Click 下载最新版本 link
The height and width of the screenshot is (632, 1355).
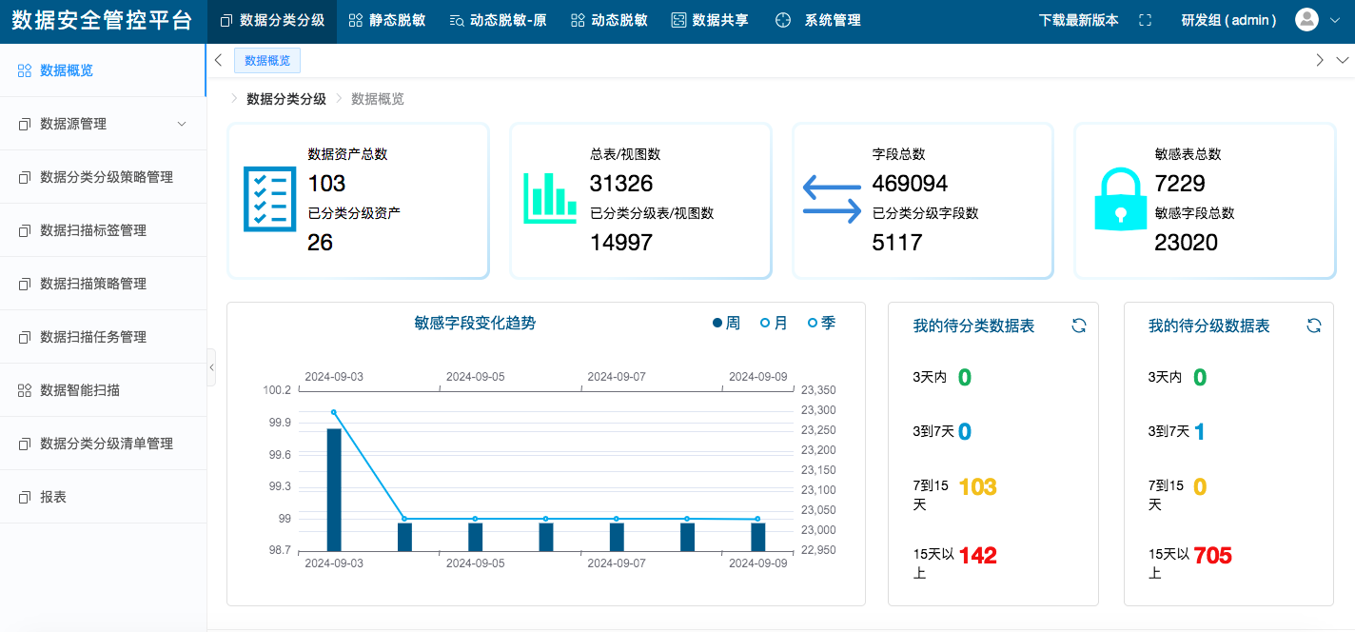[x=1078, y=20]
